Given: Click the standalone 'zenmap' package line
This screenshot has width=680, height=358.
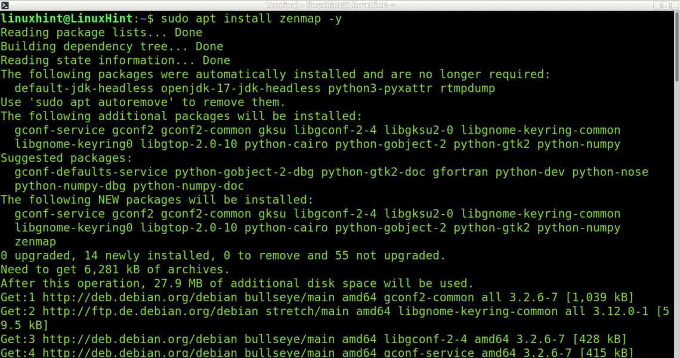Looking at the screenshot, I should tap(36, 242).
